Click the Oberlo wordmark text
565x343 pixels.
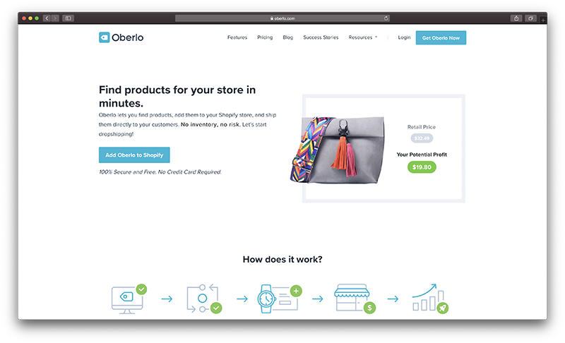[128, 37]
